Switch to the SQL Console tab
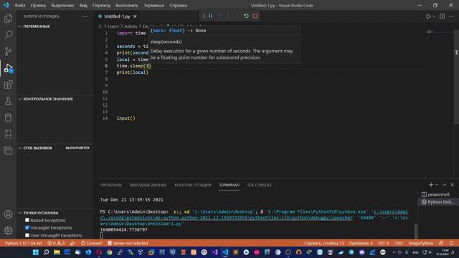 (x=260, y=185)
